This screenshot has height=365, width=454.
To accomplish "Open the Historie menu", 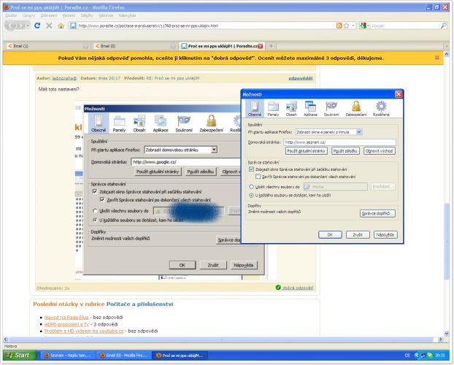I will (x=69, y=15).
